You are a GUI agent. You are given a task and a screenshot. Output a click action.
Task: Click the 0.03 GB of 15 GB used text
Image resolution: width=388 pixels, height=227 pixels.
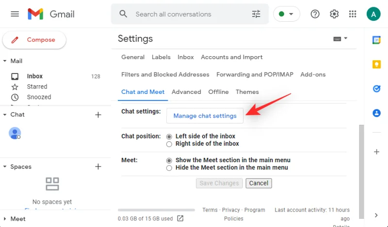(145, 219)
